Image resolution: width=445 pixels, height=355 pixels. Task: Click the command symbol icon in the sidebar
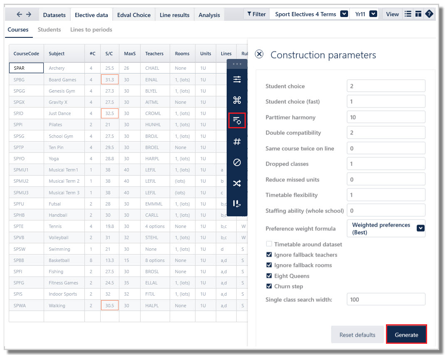point(237,100)
